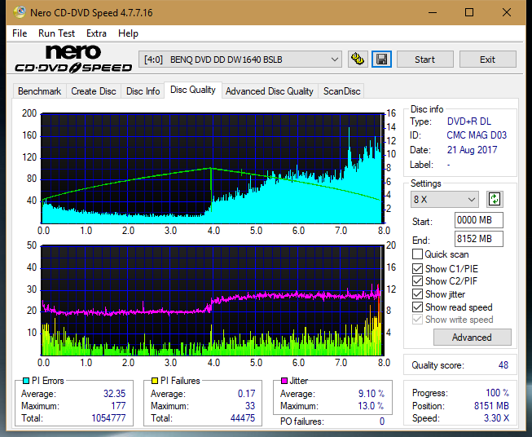Click the floppy disk save icon

(x=382, y=60)
